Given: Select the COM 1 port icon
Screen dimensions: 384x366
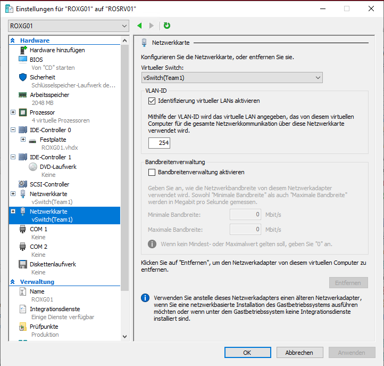Looking at the screenshot, I should tap(22, 229).
